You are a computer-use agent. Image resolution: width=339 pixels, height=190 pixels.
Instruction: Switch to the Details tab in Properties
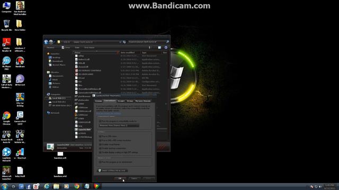(x=130, y=101)
